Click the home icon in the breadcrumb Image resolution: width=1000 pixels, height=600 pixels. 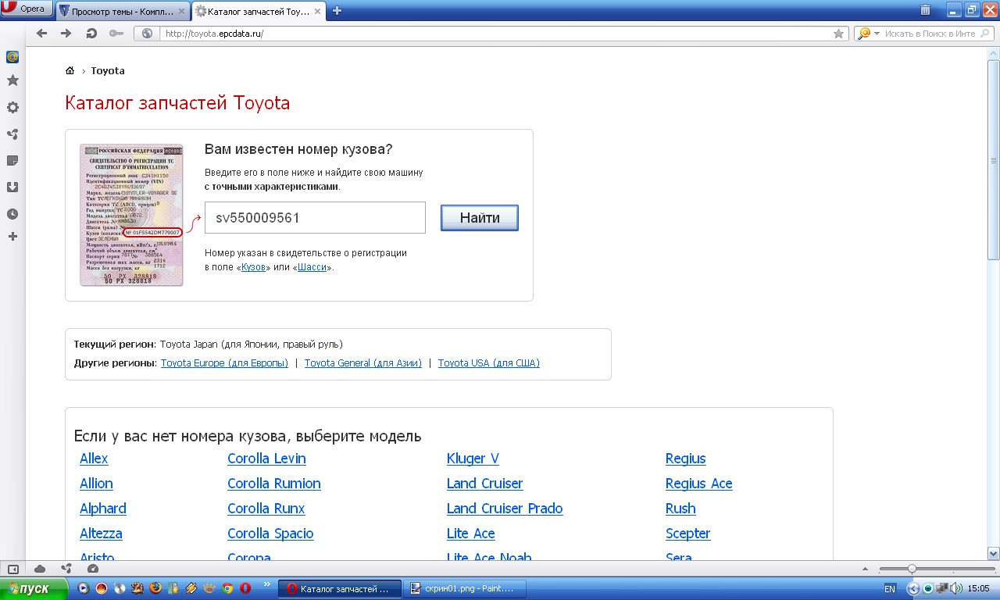[x=70, y=71]
